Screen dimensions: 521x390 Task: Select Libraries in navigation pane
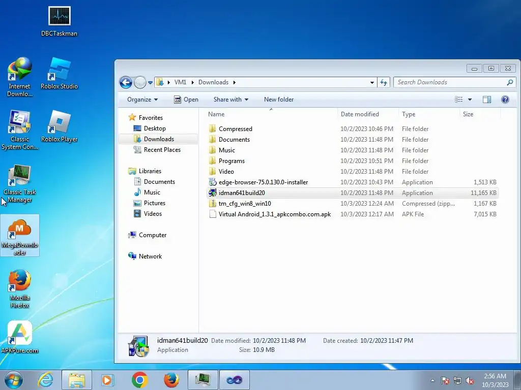click(x=150, y=171)
